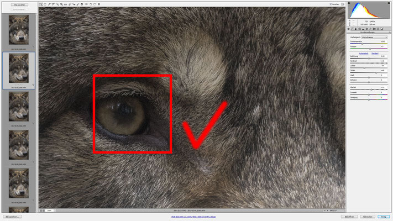
Task: Switch to the Basic settings tab
Action: pos(348,29)
